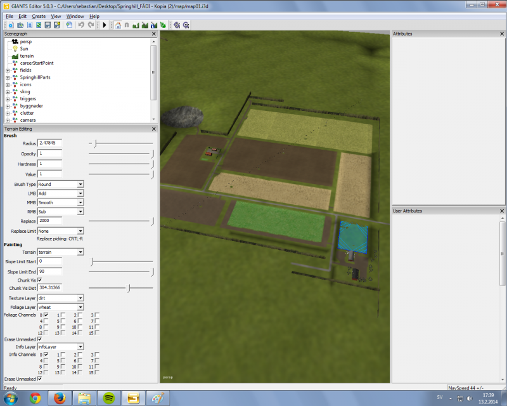Viewport: 507px width, 406px height.
Task: Click the Save As floppy-with-star icon
Action: [57, 25]
